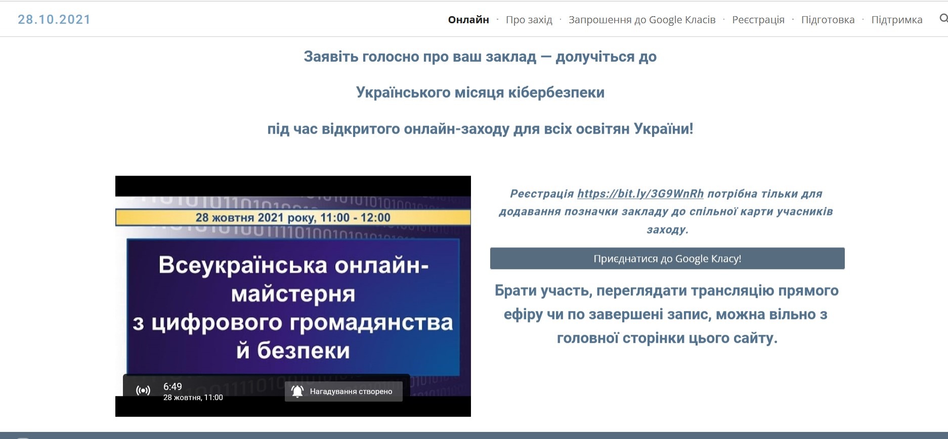Open the Онлайн navigation tab
Image resolution: width=948 pixels, height=439 pixels.
tap(468, 20)
